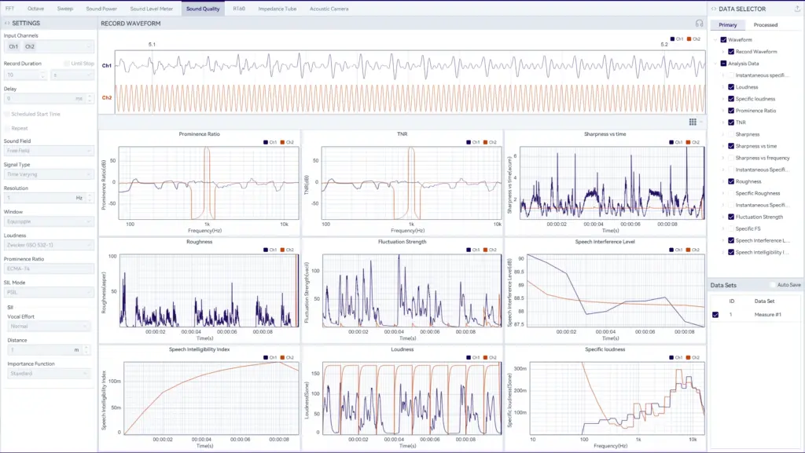Click the Ch2 legend icon on Specific loudness chart
Image resolution: width=805 pixels, height=453 pixels.
[x=688, y=356]
